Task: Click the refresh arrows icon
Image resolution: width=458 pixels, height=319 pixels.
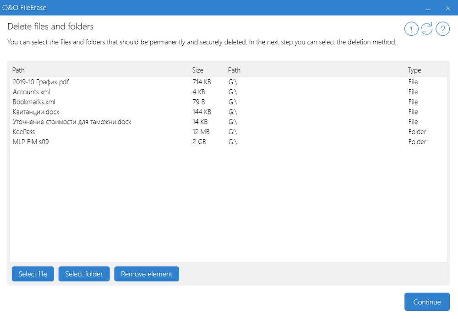Action: point(427,29)
